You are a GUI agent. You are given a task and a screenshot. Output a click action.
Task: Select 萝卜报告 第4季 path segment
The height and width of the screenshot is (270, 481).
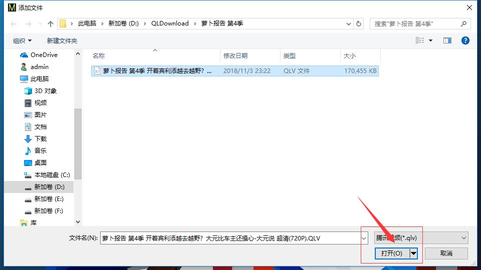[222, 23]
